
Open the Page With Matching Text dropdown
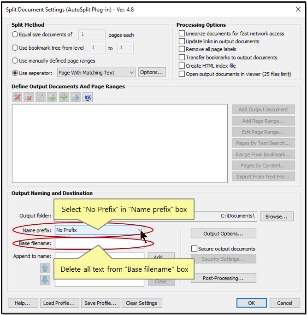(x=96, y=72)
